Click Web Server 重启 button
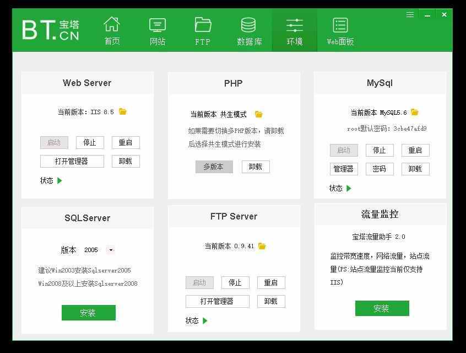Image resolution: width=466 pixels, height=353 pixels. pos(126,142)
